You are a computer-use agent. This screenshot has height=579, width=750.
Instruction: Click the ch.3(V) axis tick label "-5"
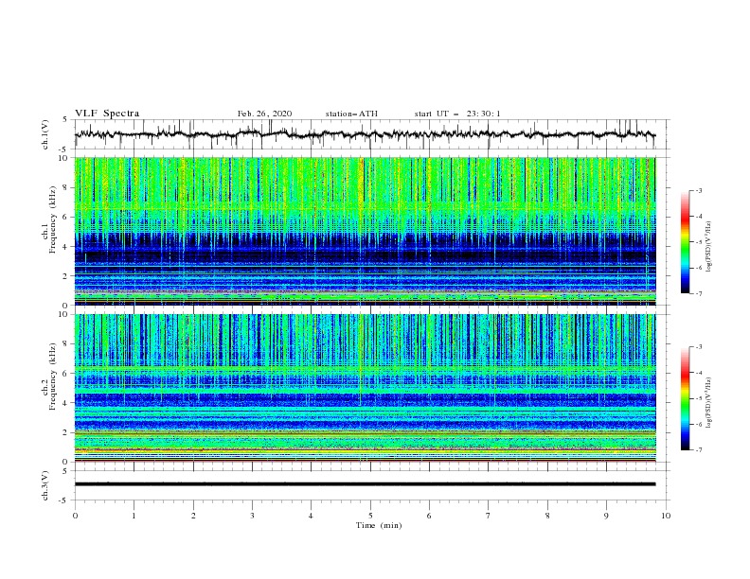coord(64,500)
